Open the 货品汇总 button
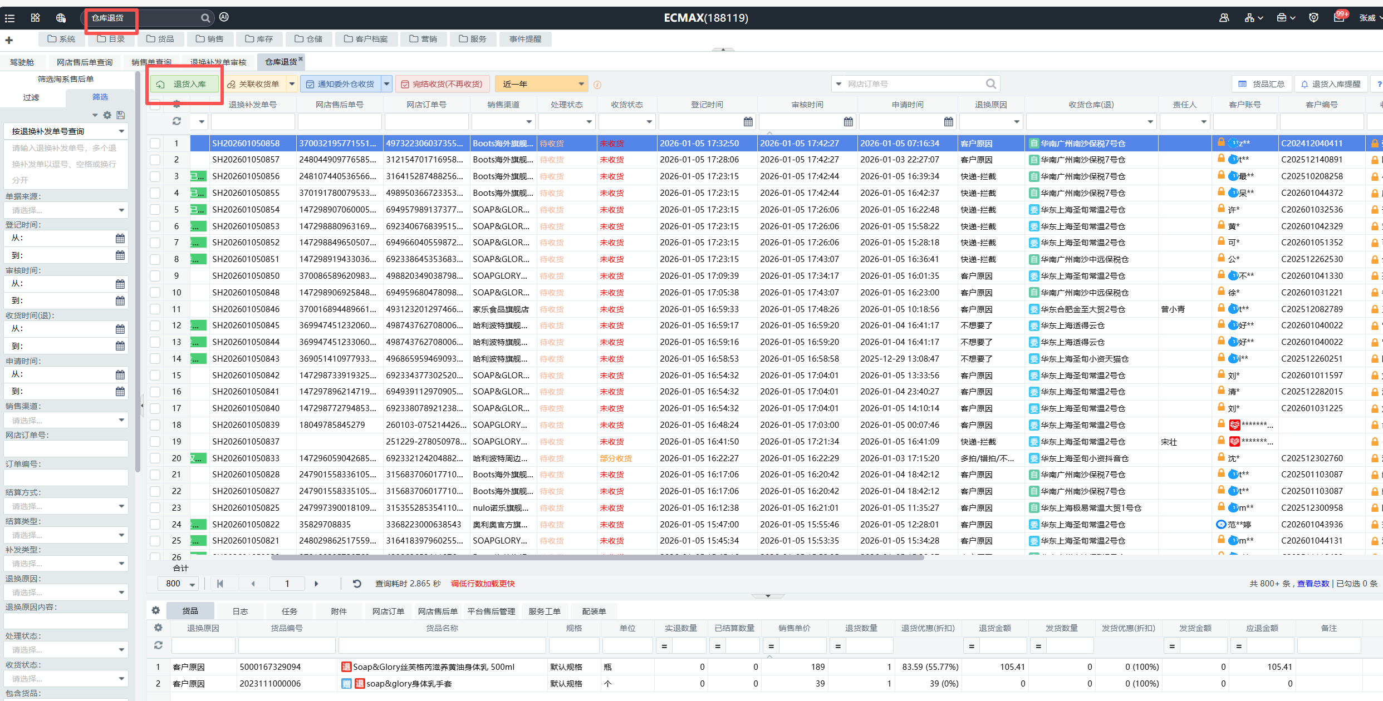This screenshot has width=1383, height=701. coord(1262,84)
